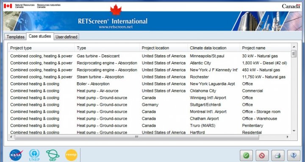Click the Minneapolis/St.paul cell
The width and height of the screenshot is (305, 162).
207,56
